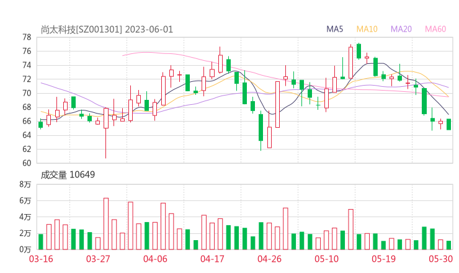Click the 05-19 date axis label
The image size is (459, 273).
(383, 259)
